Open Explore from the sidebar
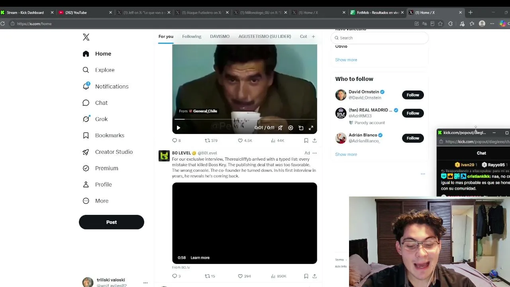The height and width of the screenshot is (287, 510). point(99,70)
